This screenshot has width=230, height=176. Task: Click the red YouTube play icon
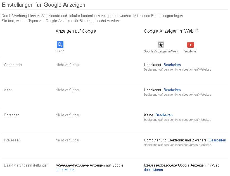tap(190, 45)
